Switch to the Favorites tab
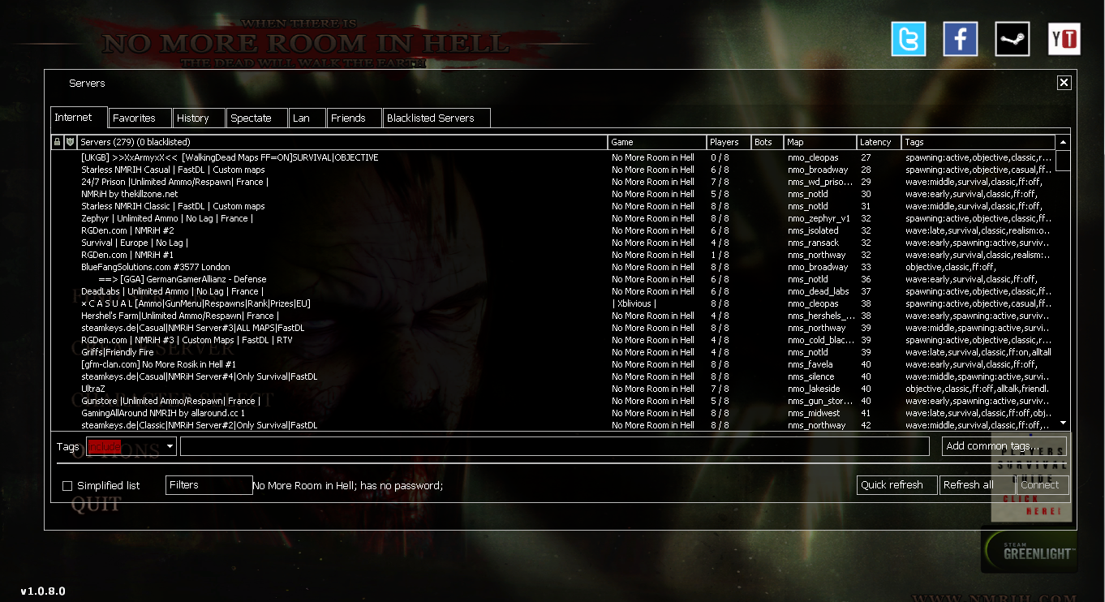 140,118
